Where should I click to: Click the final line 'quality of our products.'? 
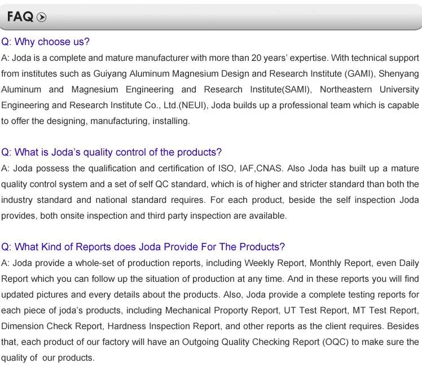coord(48,358)
